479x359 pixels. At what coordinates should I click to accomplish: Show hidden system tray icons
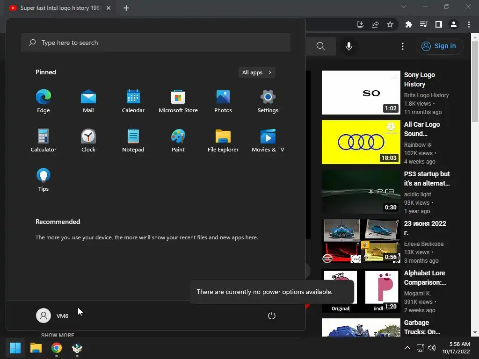[407, 348]
